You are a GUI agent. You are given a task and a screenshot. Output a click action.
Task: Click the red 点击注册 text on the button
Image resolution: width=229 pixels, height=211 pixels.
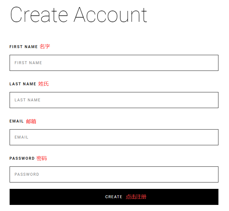pyautogui.click(x=136, y=197)
